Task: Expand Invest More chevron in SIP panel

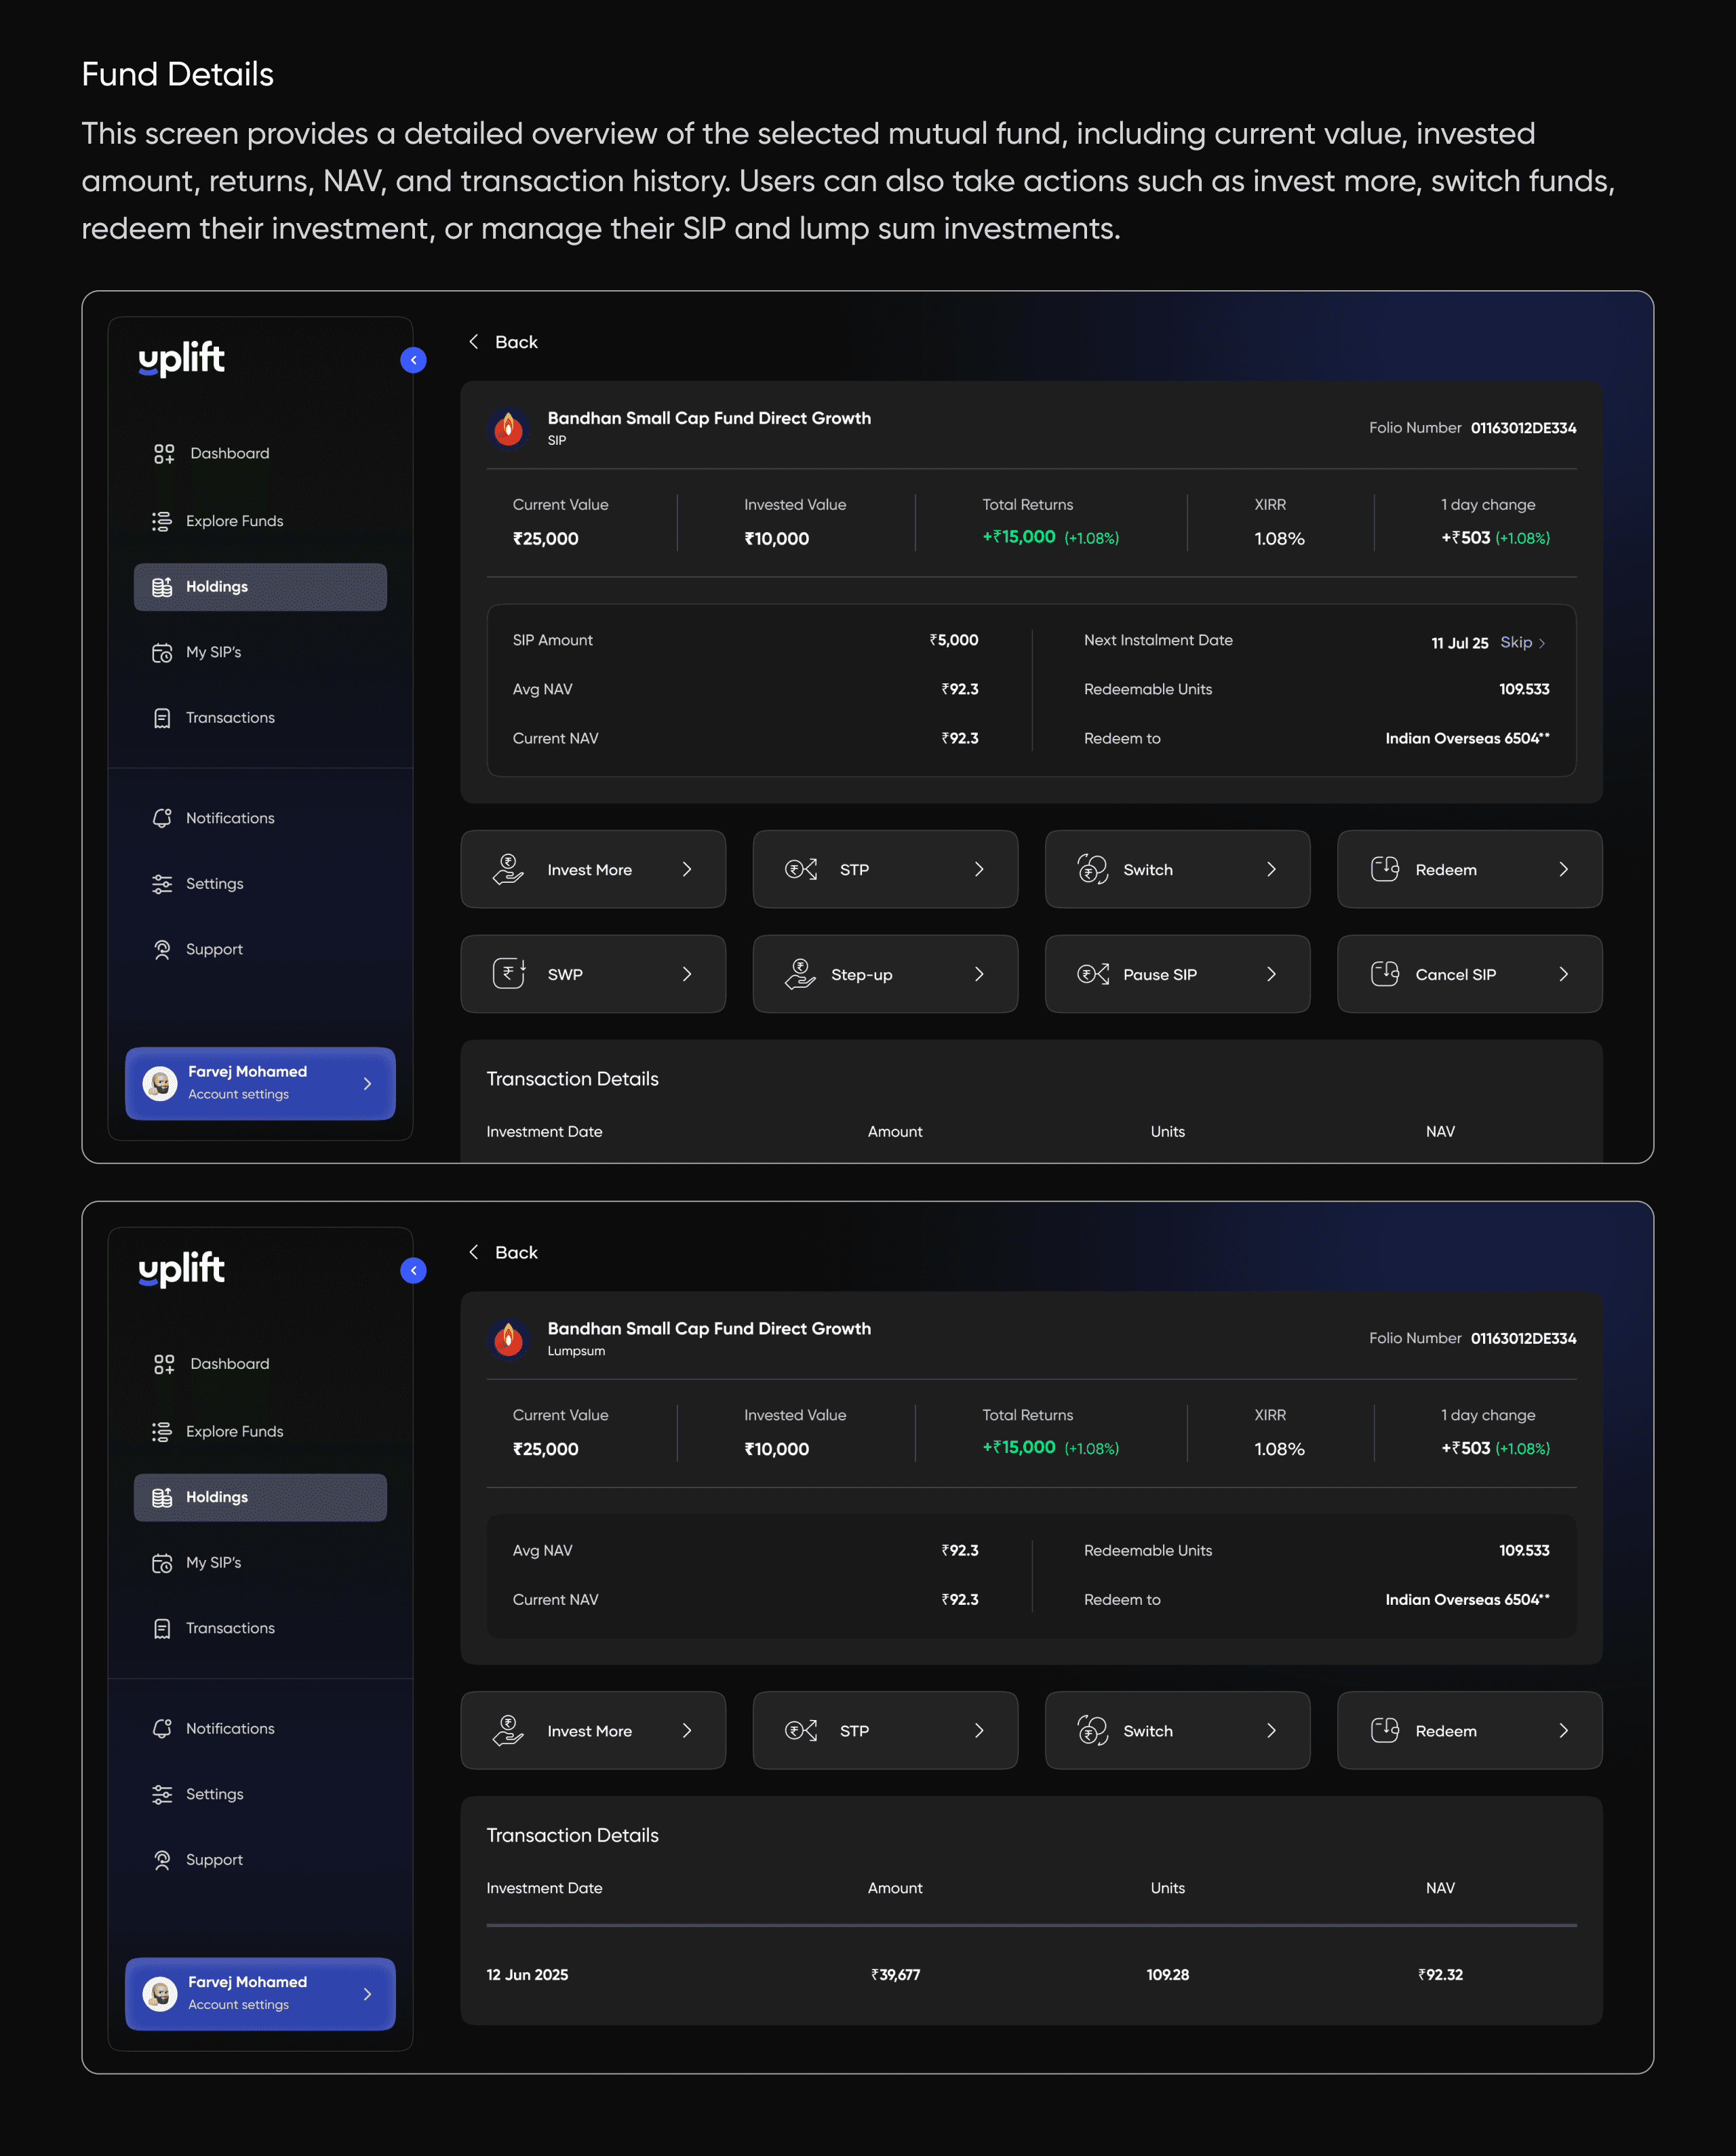Action: pyautogui.click(x=687, y=869)
